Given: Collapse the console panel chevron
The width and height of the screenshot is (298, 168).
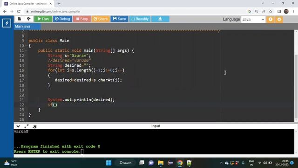Looking at the screenshot, I should 18,126.
